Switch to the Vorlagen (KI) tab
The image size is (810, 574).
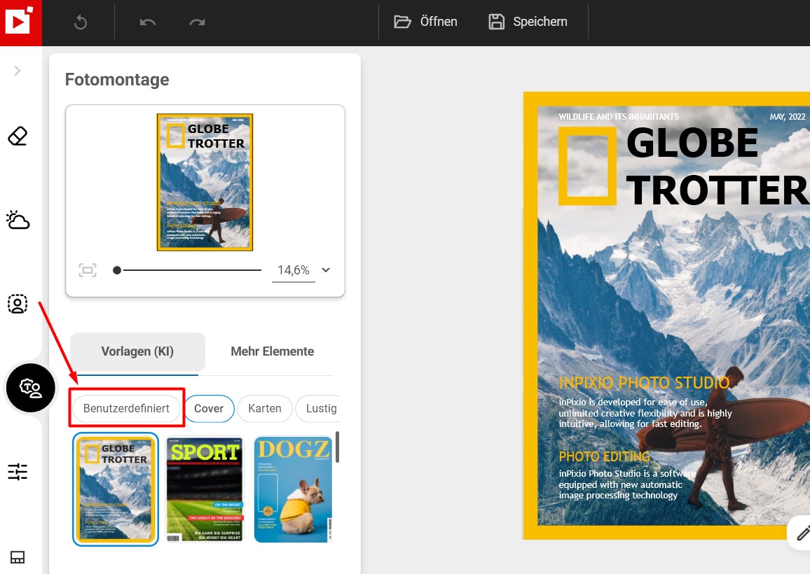pos(137,351)
